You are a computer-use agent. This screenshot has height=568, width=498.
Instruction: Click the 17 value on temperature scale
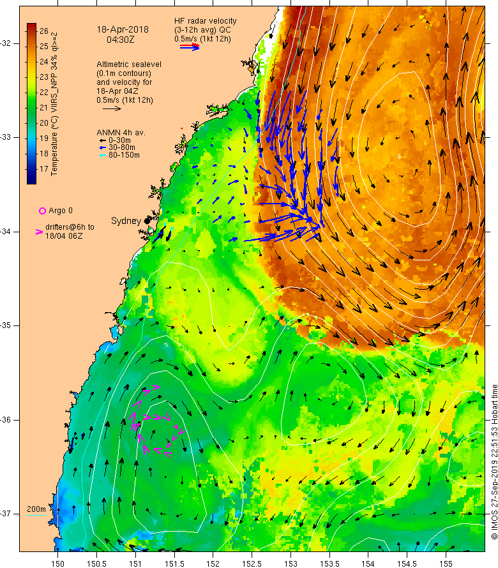[x=44, y=169]
